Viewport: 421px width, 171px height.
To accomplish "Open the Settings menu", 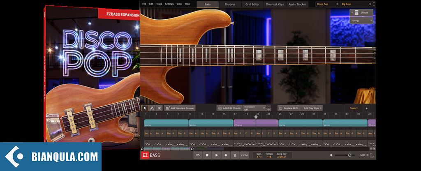I will coord(169,4).
